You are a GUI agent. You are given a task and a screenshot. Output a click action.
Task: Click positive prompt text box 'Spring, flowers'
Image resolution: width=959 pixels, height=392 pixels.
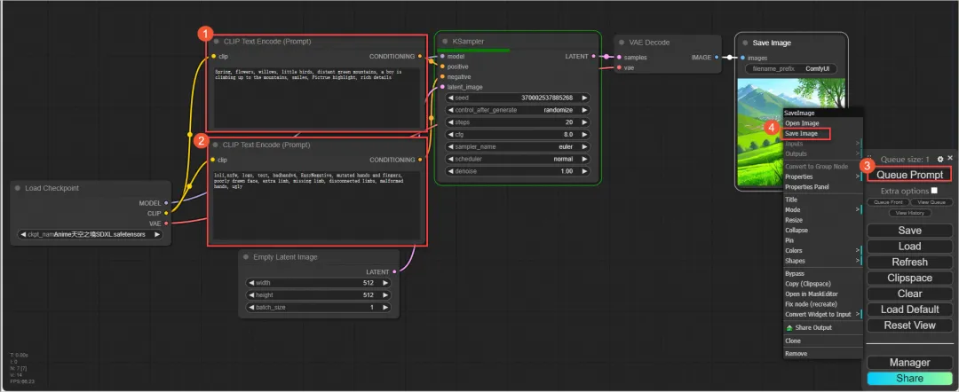click(317, 98)
